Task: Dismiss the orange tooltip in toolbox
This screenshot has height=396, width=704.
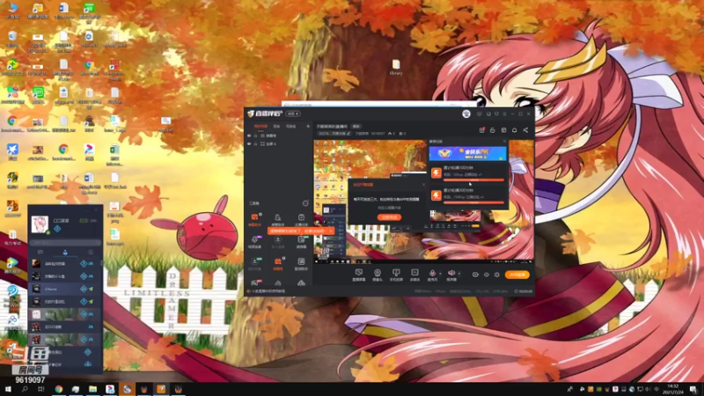Action: tap(331, 231)
